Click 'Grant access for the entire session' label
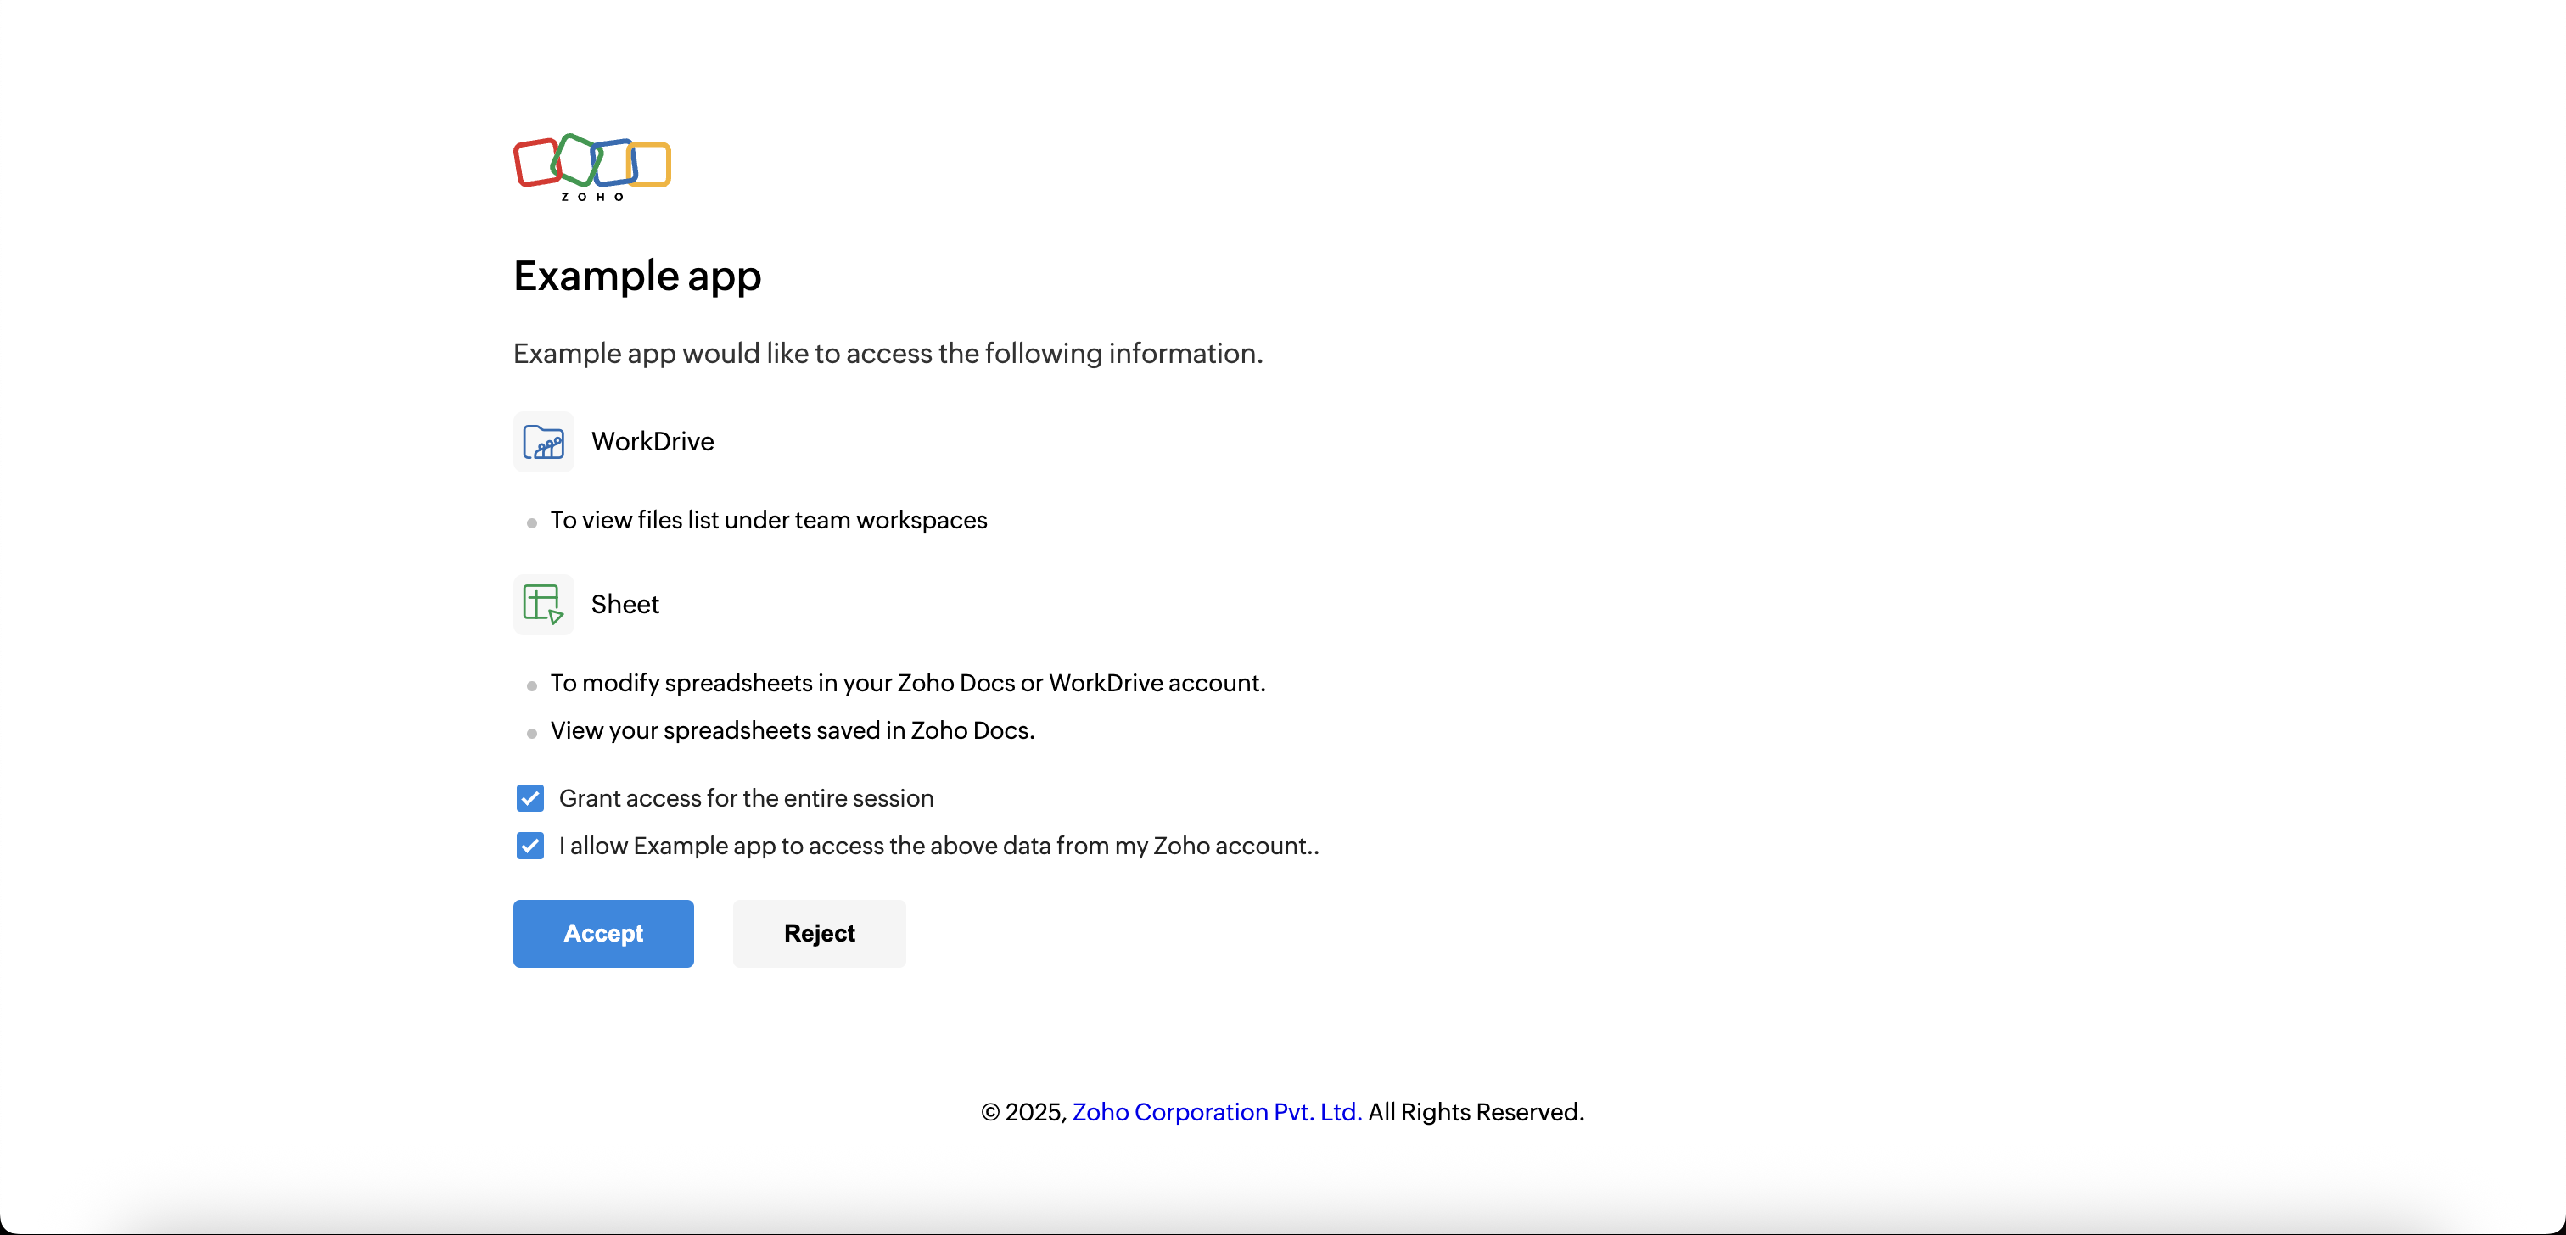The image size is (2566, 1235). (745, 798)
